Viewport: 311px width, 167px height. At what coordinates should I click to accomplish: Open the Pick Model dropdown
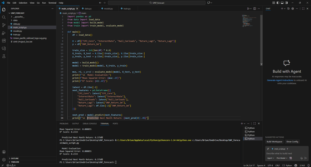[281, 158]
